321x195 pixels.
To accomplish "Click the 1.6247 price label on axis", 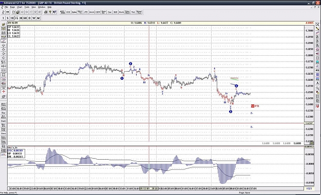I will tap(309, 123).
